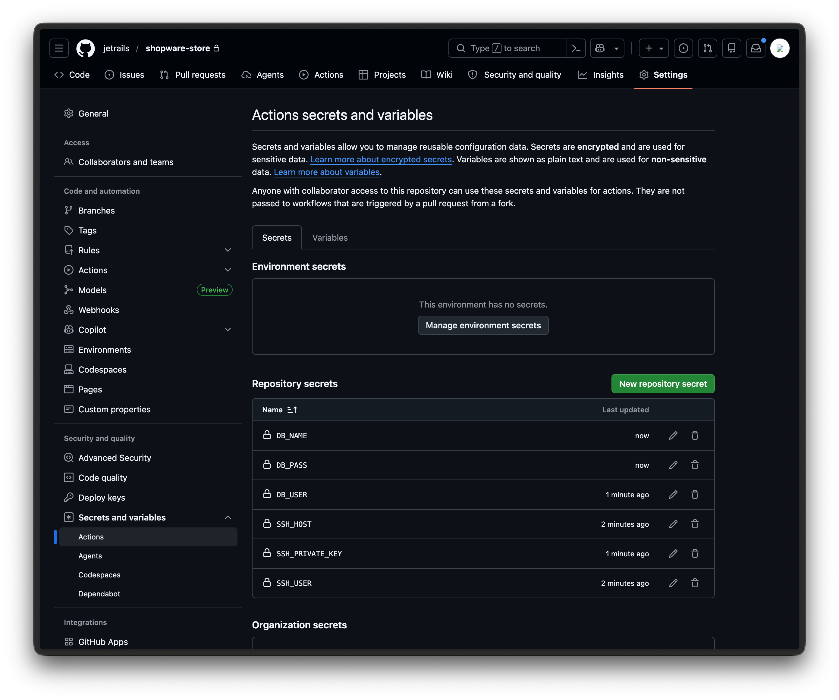Open Collaborators and teams settings
The width and height of the screenshot is (839, 700).
pos(148,162)
